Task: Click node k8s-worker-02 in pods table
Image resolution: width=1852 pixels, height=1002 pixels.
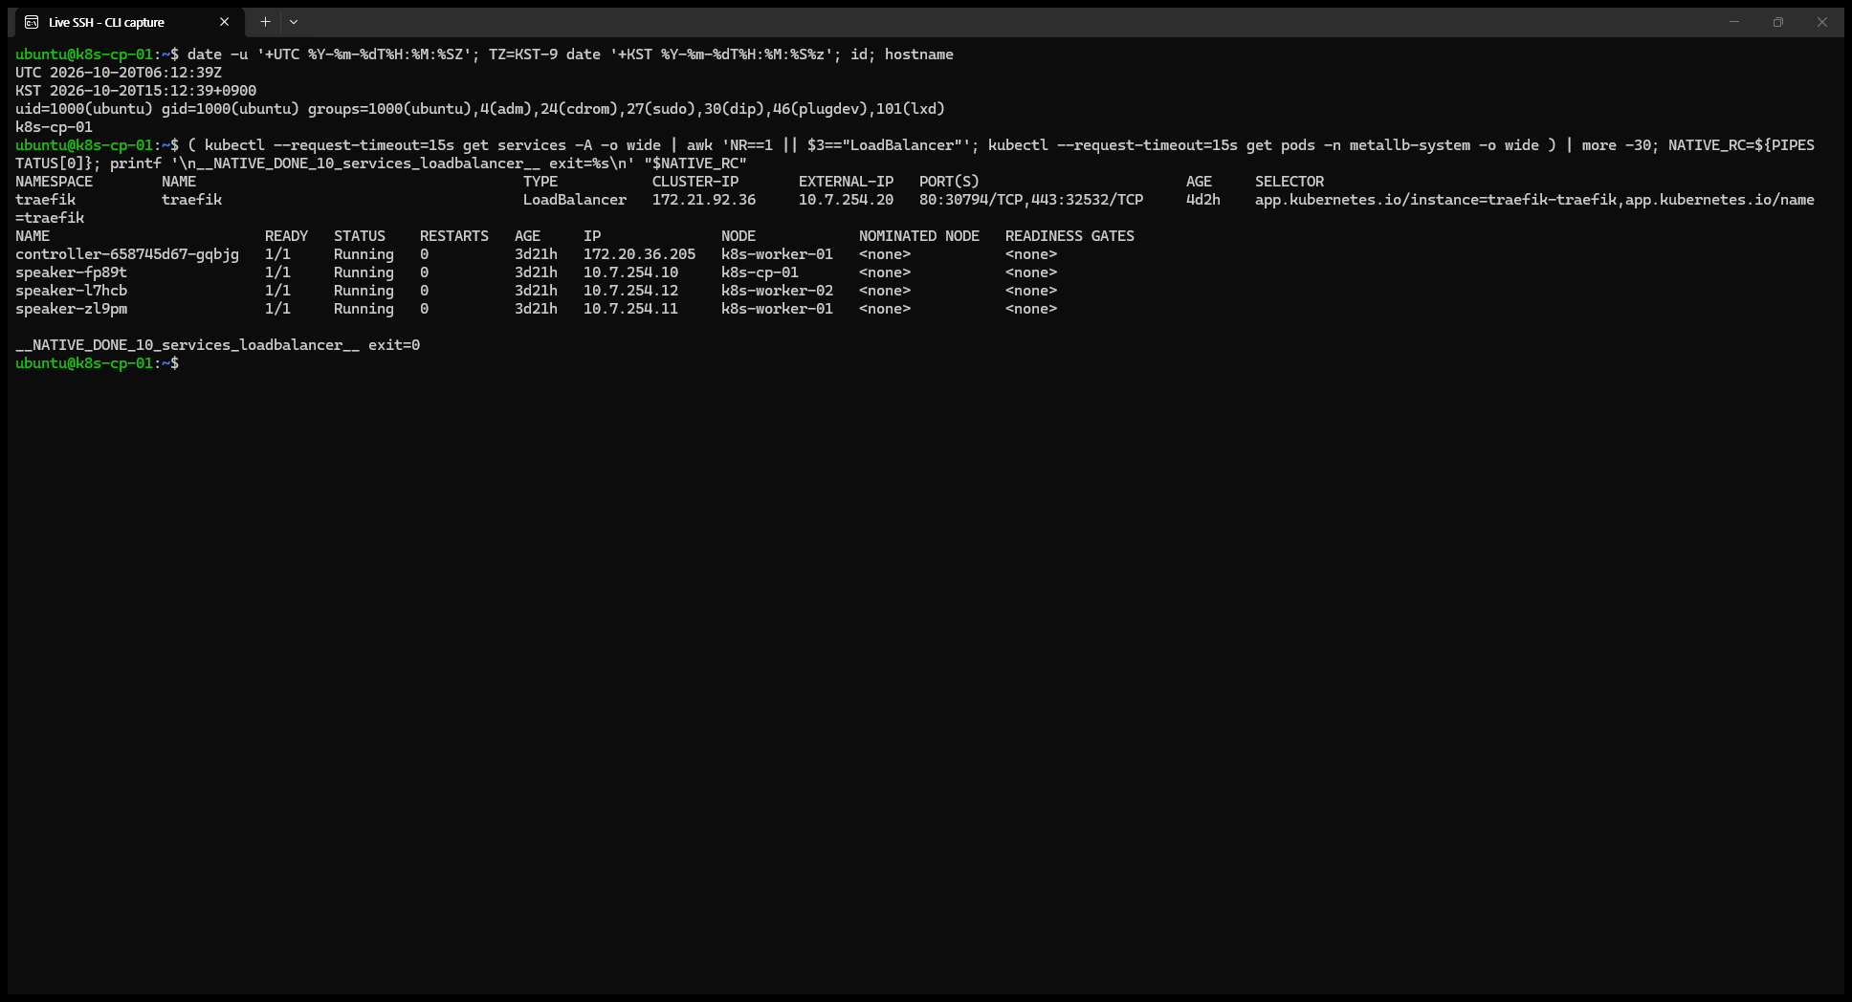Action: pos(778,291)
